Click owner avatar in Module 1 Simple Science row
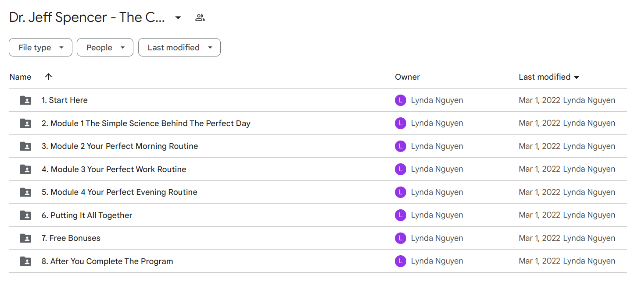Image resolution: width=627 pixels, height=296 pixels. [401, 123]
